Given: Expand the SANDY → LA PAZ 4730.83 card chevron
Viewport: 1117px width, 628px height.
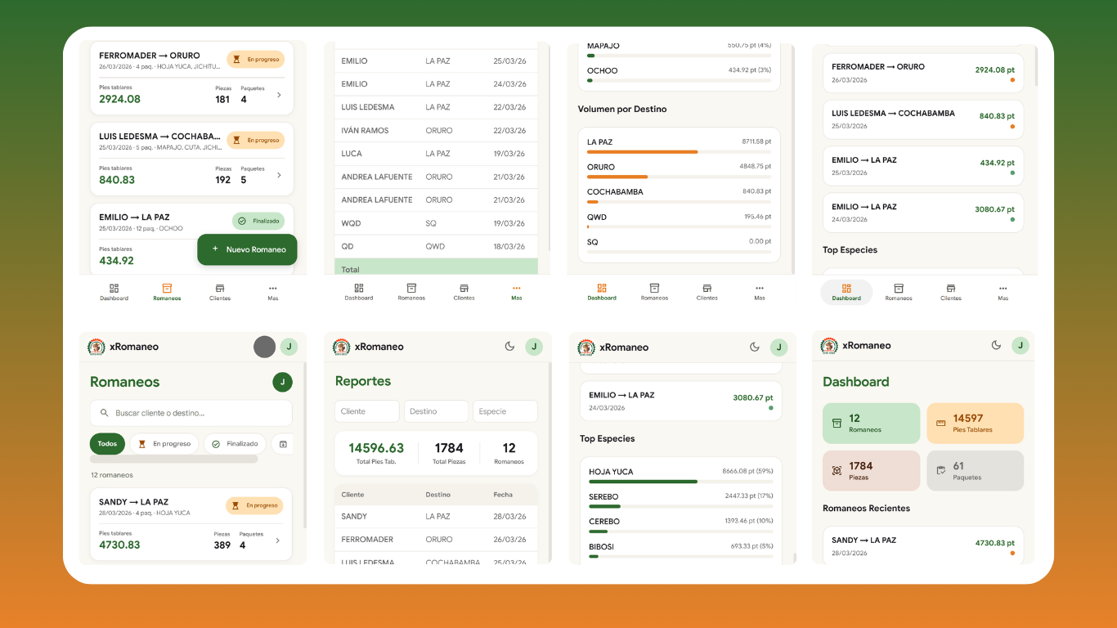Looking at the screenshot, I should click(x=277, y=541).
